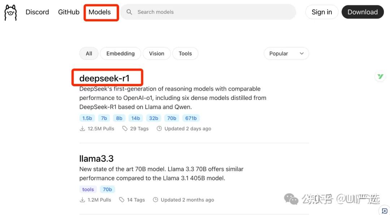Click the tag icon beside 14 Tags

coord(122,200)
